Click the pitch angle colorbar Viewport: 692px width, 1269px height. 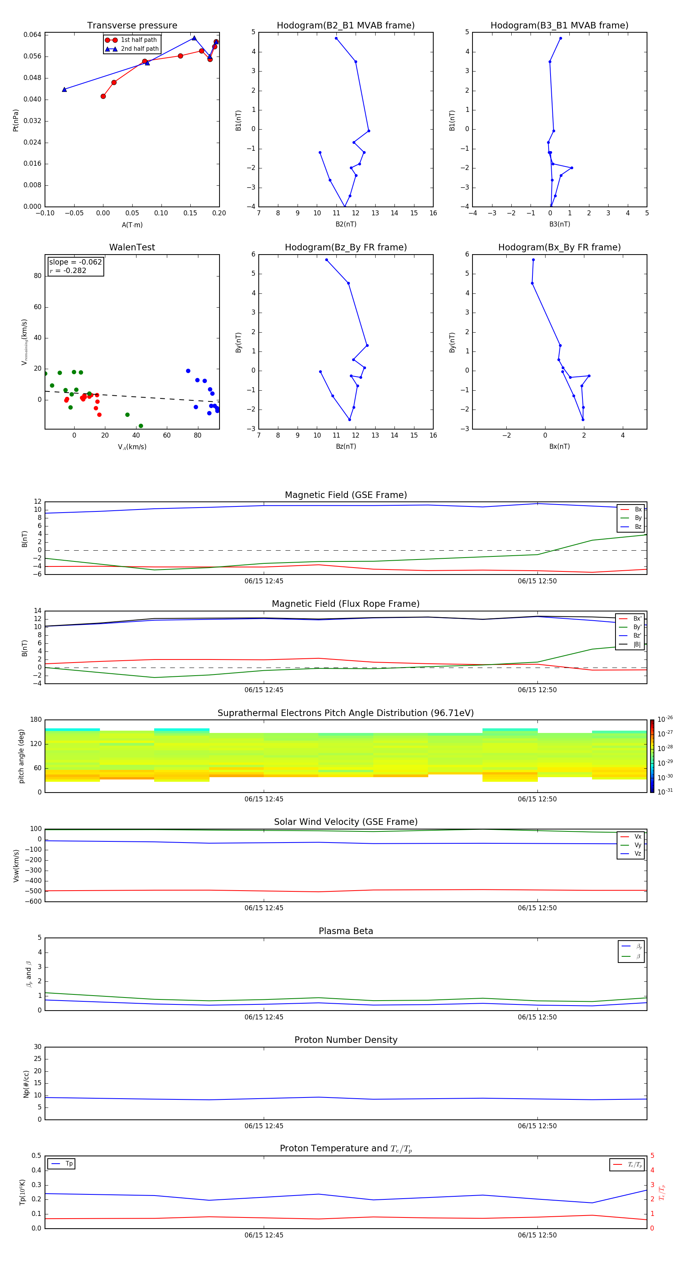(652, 756)
